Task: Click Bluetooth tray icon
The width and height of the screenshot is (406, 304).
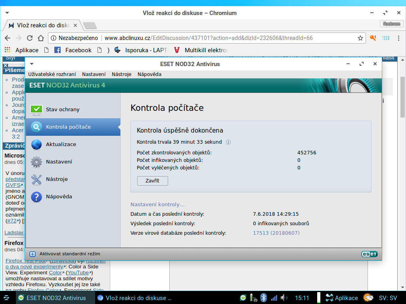Action: (x=263, y=298)
